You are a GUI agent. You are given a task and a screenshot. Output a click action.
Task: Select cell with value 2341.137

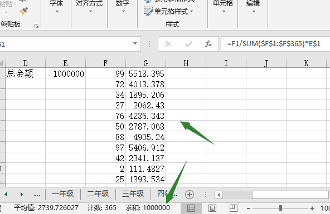click(145, 157)
